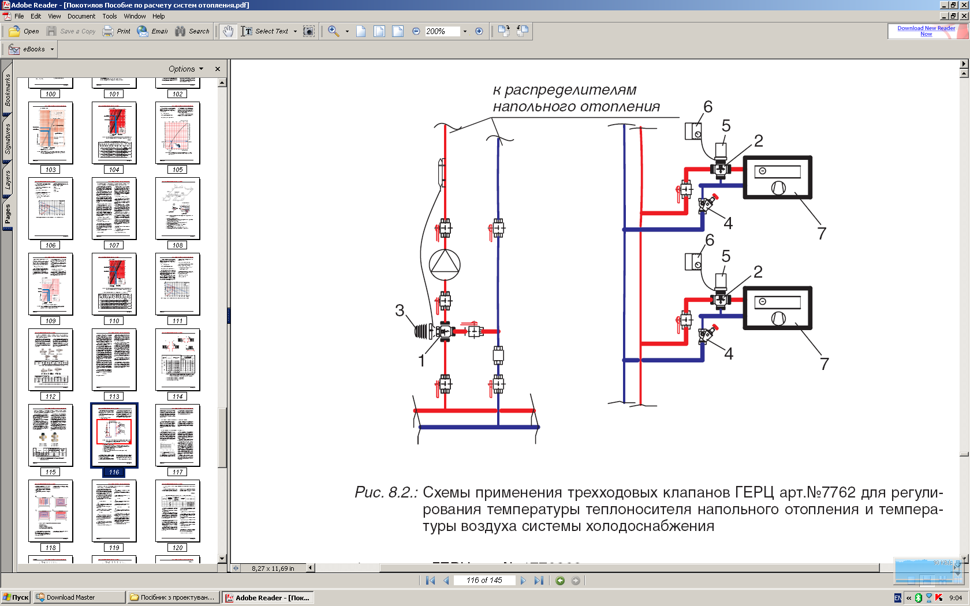Click the horizontal scrollbar thumb

(x=629, y=568)
